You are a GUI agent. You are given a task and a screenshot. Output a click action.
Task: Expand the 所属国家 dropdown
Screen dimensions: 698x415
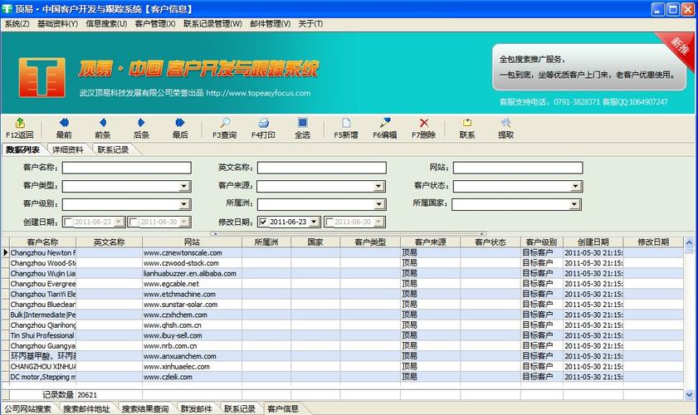[574, 204]
